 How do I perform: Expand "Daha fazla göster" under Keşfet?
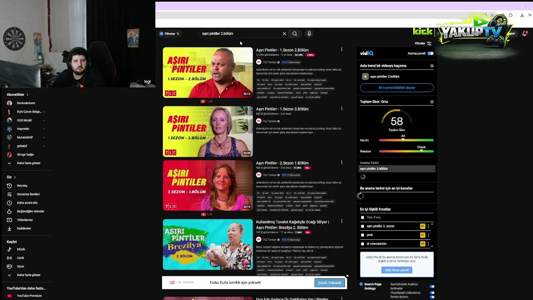25,275
